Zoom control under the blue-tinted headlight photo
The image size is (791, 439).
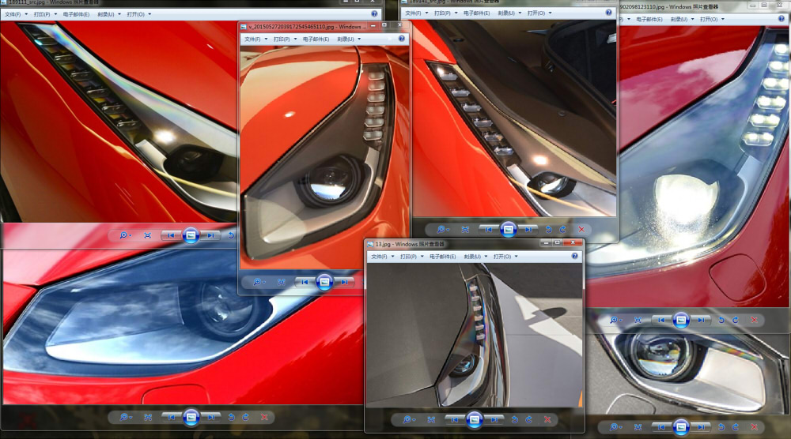click(x=125, y=417)
